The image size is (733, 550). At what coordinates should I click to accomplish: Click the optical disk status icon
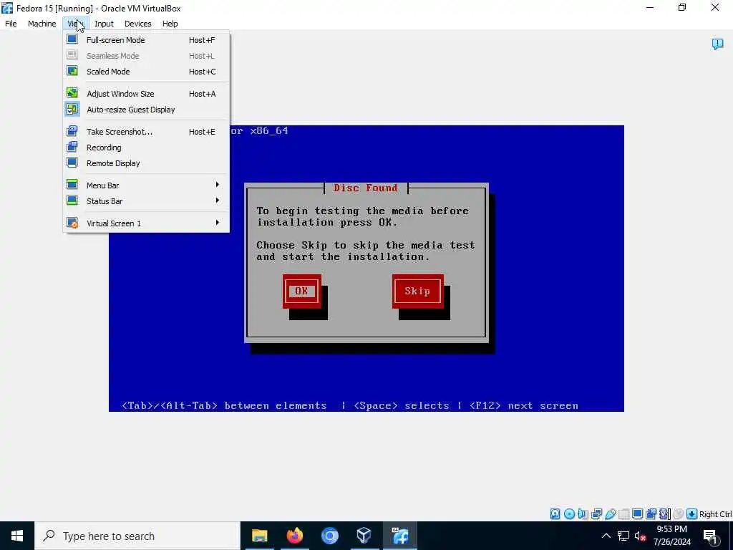569,514
